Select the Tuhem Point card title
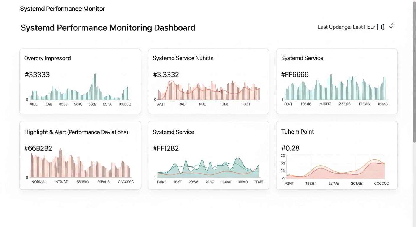This screenshot has height=227, width=416. pos(297,132)
